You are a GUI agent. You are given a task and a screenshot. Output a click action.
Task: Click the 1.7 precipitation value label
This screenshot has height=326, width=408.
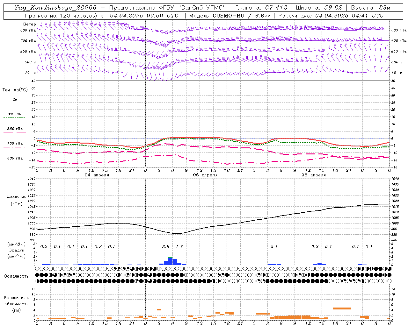[179, 246]
